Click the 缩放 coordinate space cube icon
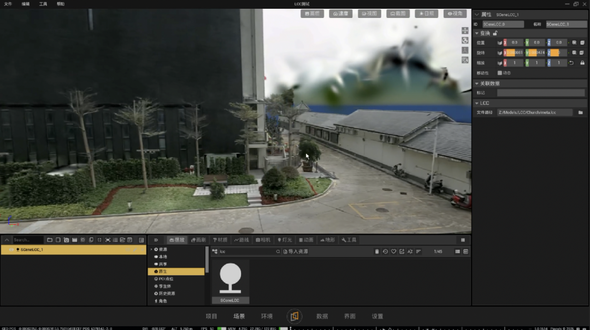Image resolution: width=590 pixels, height=330 pixels. tap(500, 63)
